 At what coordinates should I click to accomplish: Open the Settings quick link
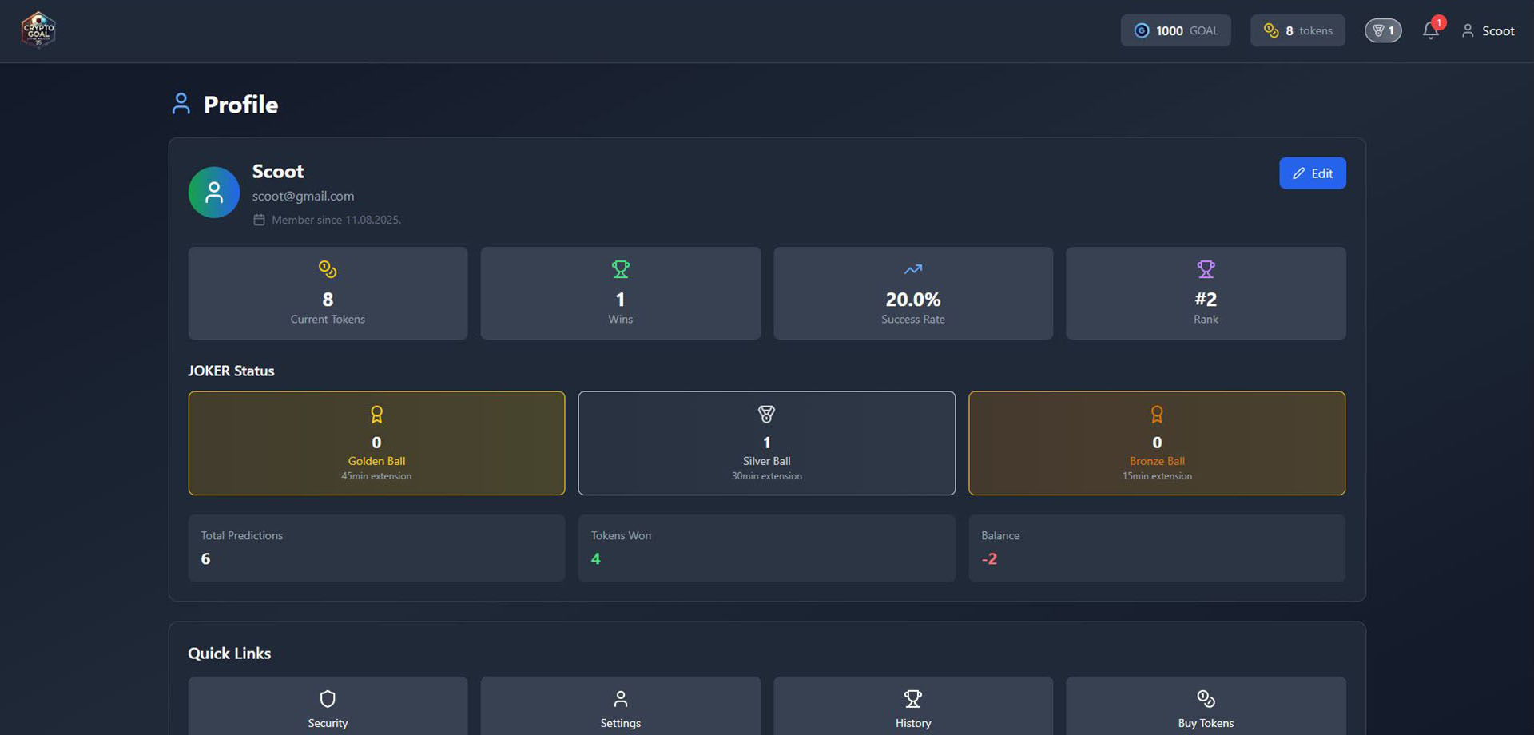[x=621, y=706]
